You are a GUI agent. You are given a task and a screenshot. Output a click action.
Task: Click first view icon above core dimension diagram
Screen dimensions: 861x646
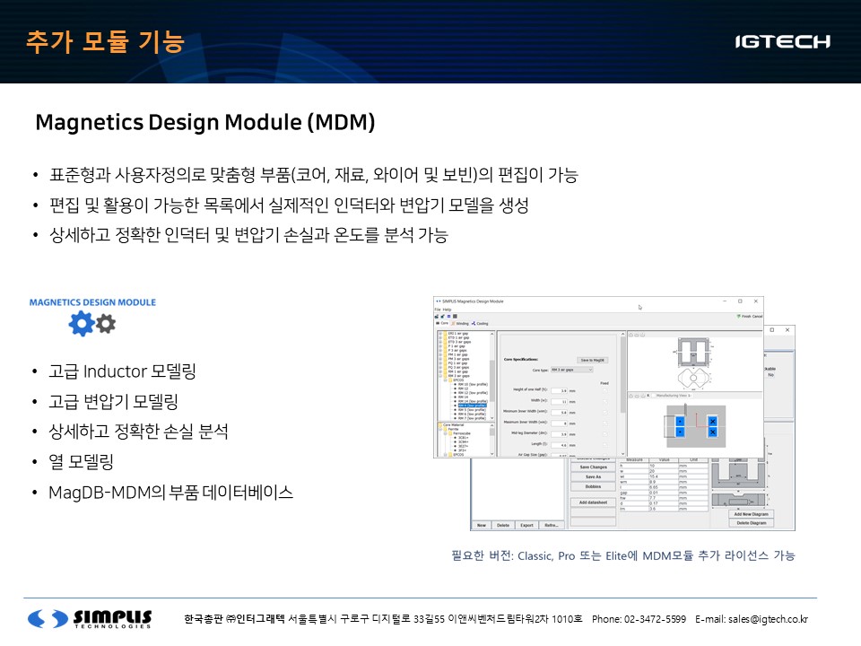(631, 335)
